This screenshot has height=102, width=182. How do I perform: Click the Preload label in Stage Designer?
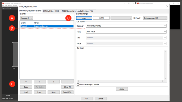coord(8,95)
